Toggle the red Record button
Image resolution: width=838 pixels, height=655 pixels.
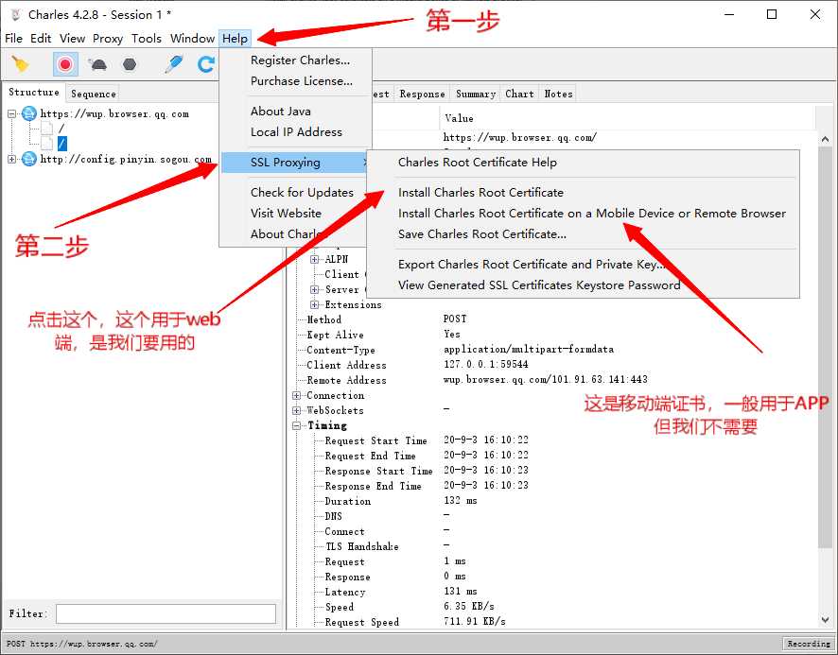coord(65,64)
